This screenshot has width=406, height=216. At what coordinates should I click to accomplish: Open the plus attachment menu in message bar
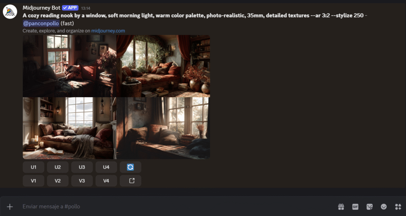click(10, 207)
